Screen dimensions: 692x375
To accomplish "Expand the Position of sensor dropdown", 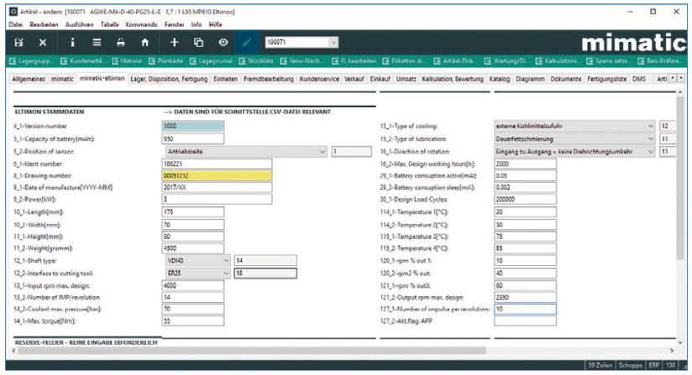I will (322, 152).
